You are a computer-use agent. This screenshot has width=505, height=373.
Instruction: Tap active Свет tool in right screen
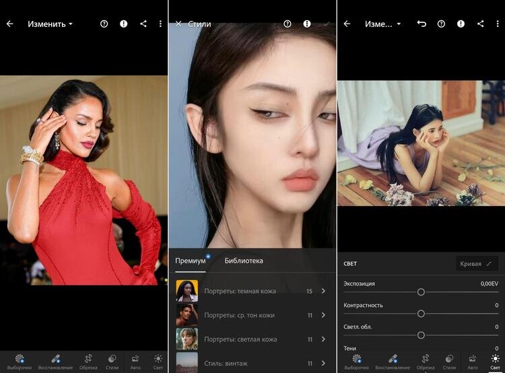[x=496, y=362]
